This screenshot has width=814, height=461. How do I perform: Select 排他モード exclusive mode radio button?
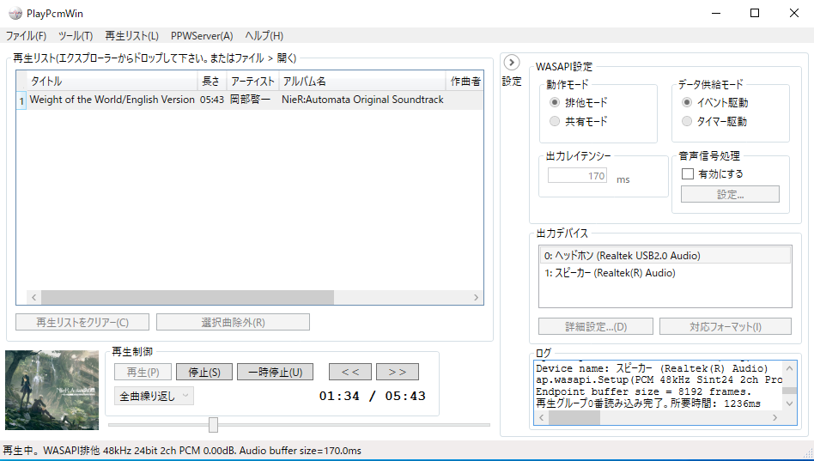tap(555, 102)
